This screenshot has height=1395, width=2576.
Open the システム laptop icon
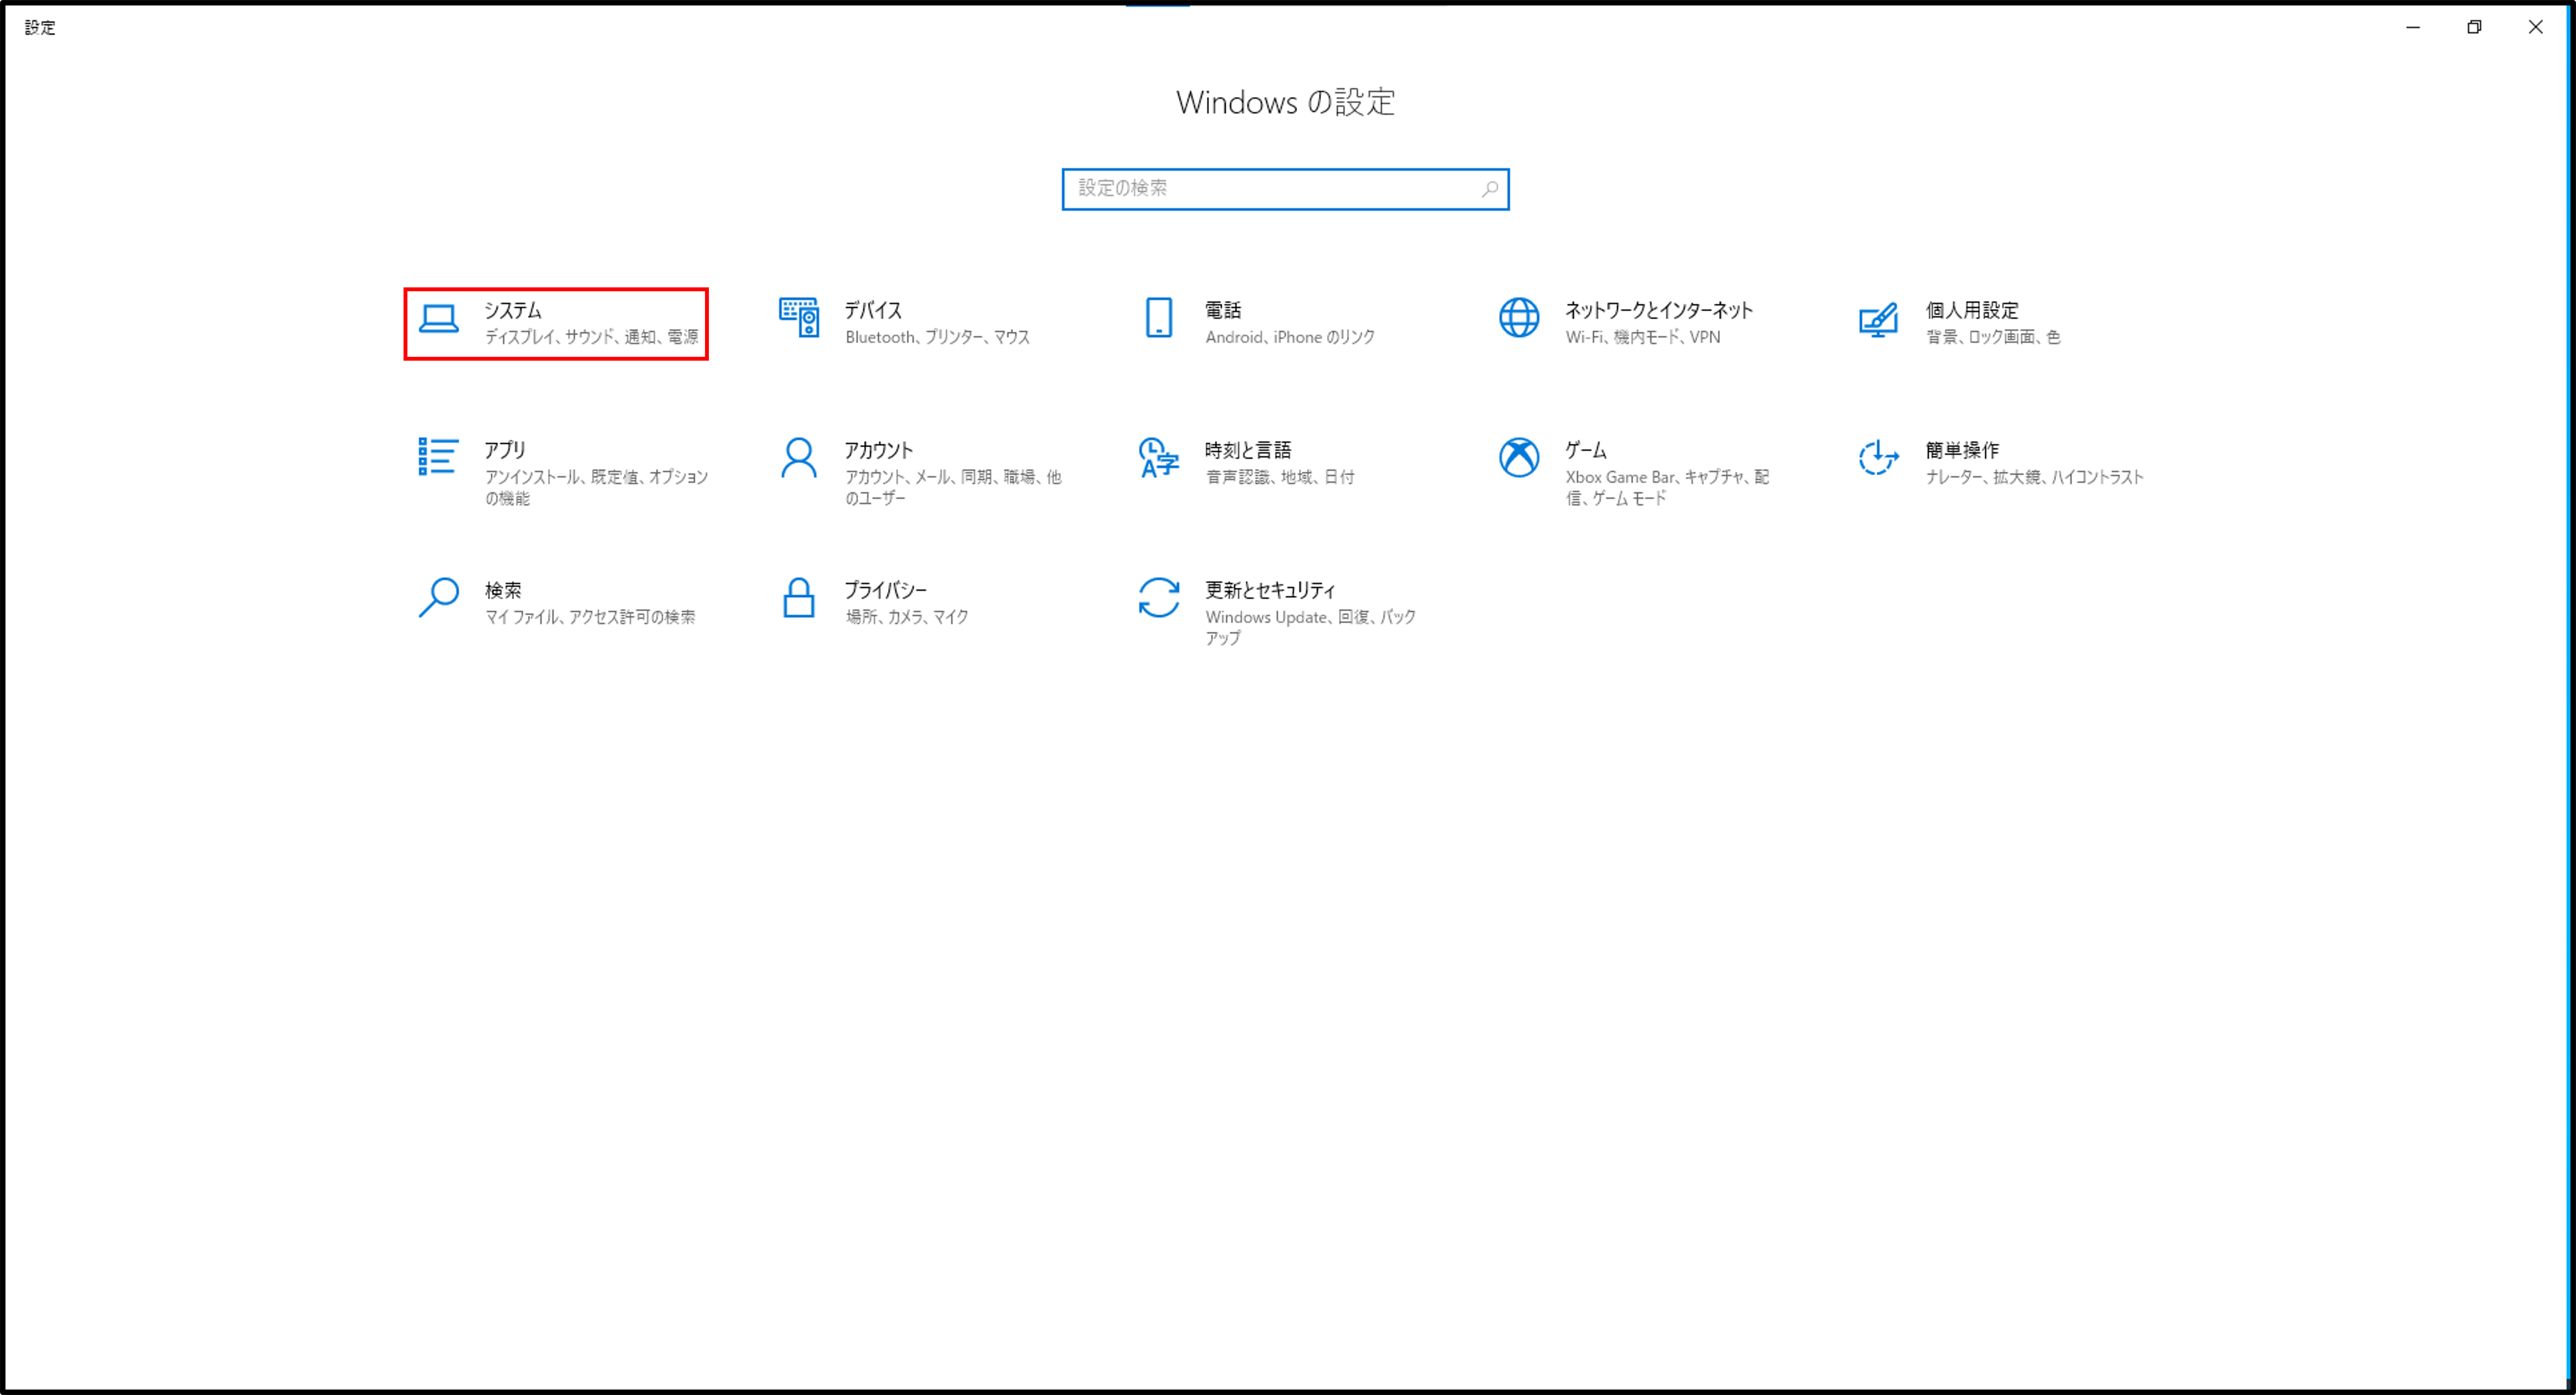438,319
